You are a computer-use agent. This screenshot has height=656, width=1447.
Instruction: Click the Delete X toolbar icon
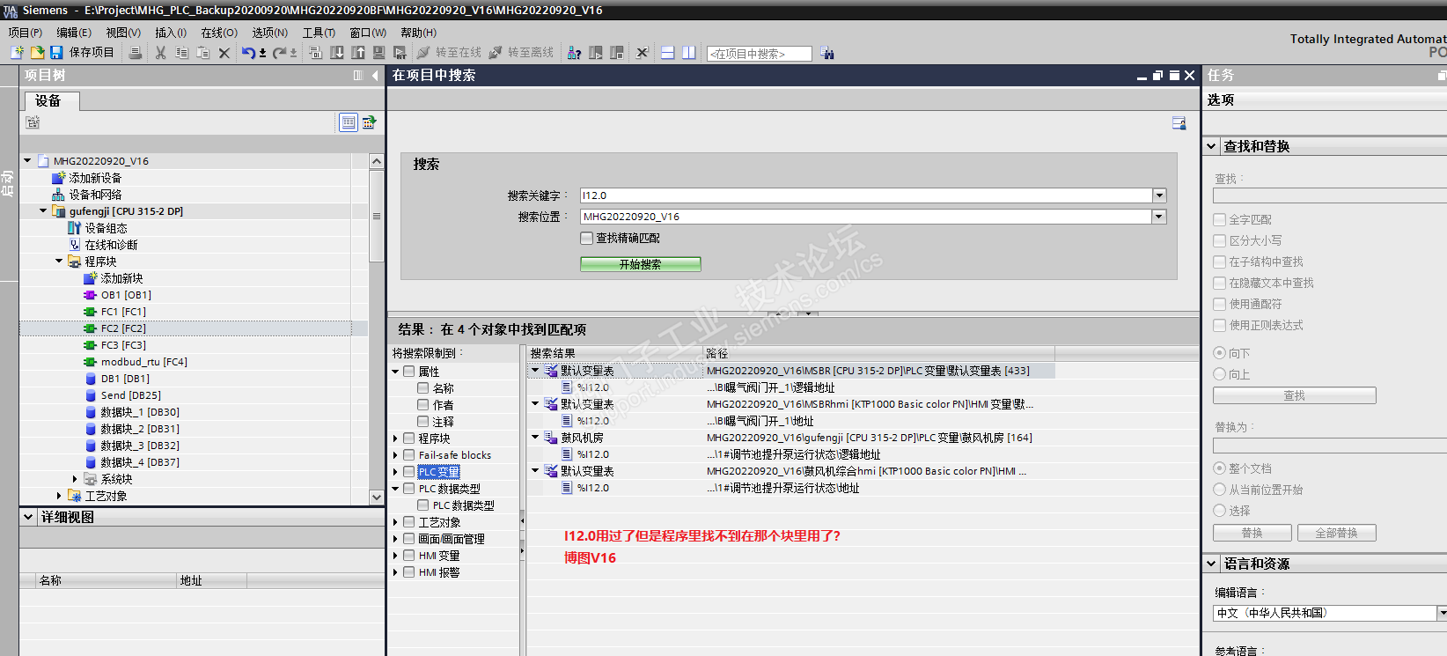point(224,53)
